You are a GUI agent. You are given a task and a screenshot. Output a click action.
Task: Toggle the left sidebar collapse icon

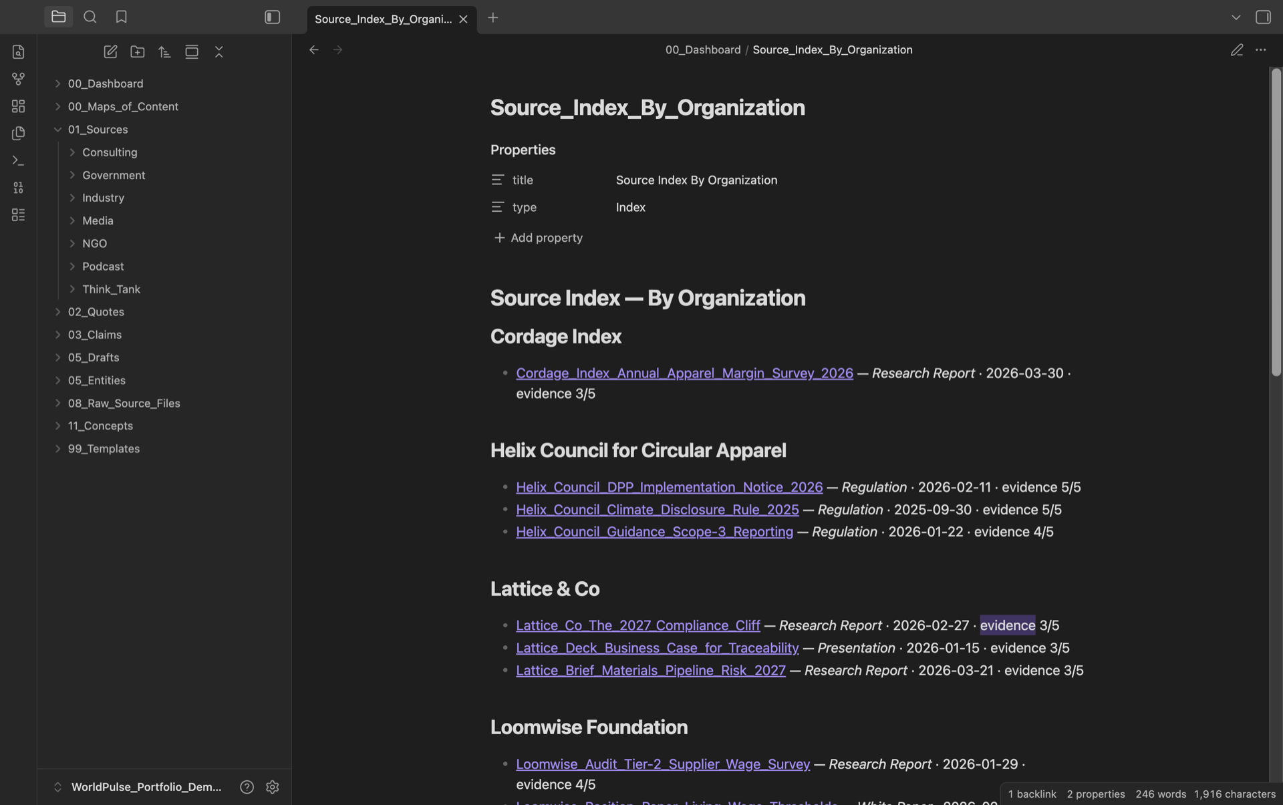tap(272, 17)
